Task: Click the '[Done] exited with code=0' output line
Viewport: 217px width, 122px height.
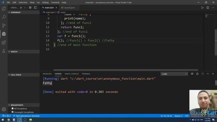Action: coord(80,92)
